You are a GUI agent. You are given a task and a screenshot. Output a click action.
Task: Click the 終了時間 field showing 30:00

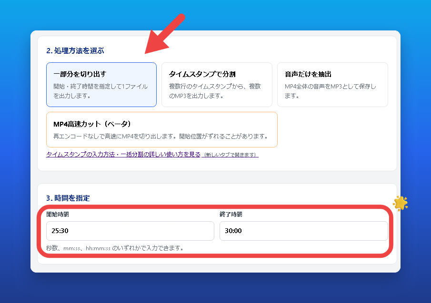pyautogui.click(x=304, y=231)
